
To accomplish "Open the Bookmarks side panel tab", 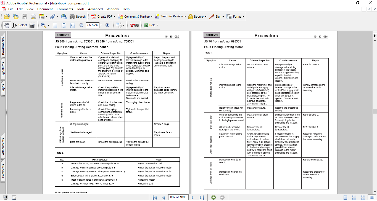I will tap(3, 46).
